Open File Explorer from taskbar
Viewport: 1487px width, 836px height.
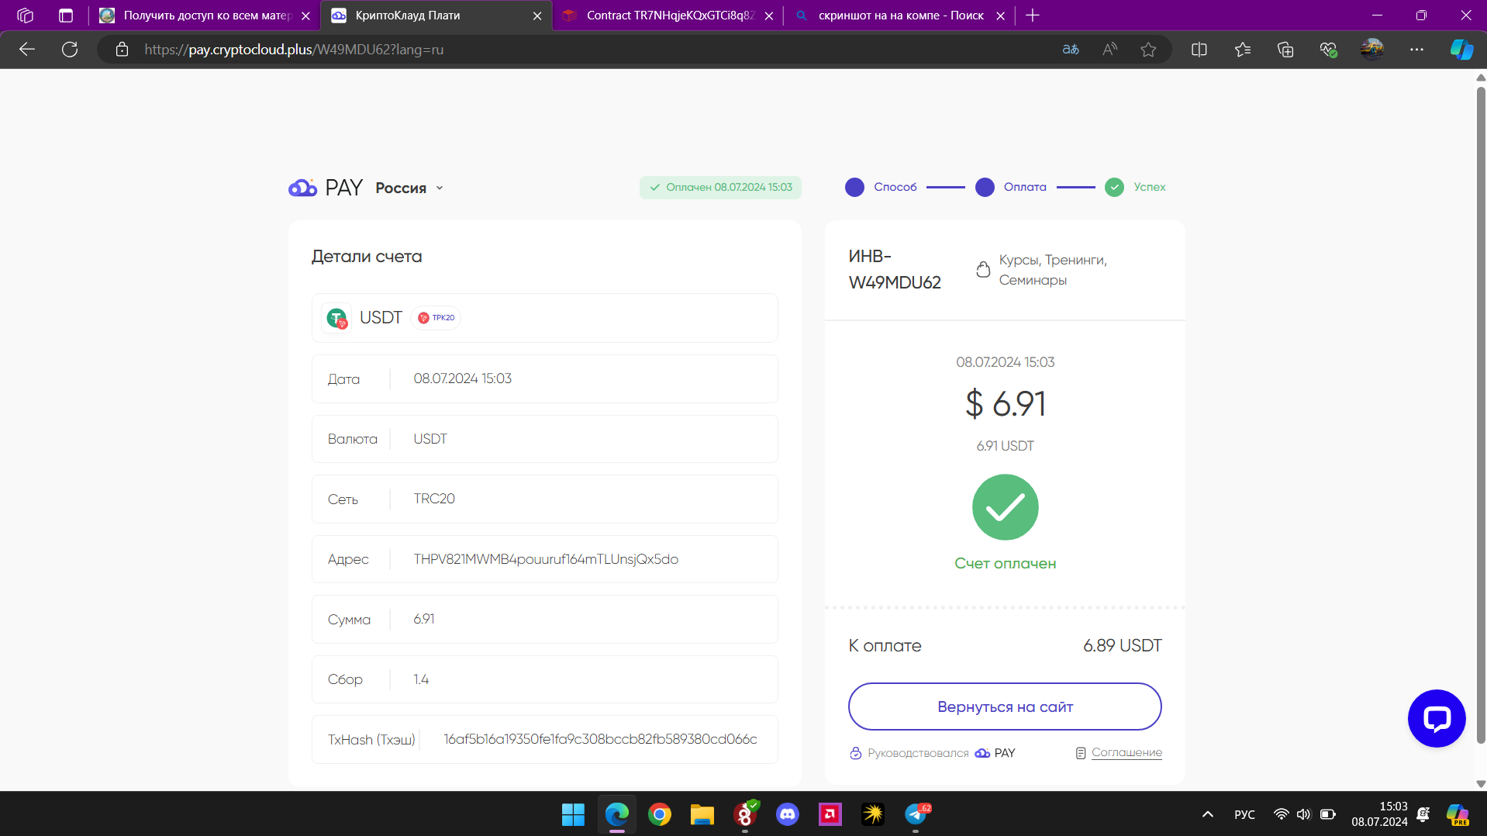click(x=702, y=814)
